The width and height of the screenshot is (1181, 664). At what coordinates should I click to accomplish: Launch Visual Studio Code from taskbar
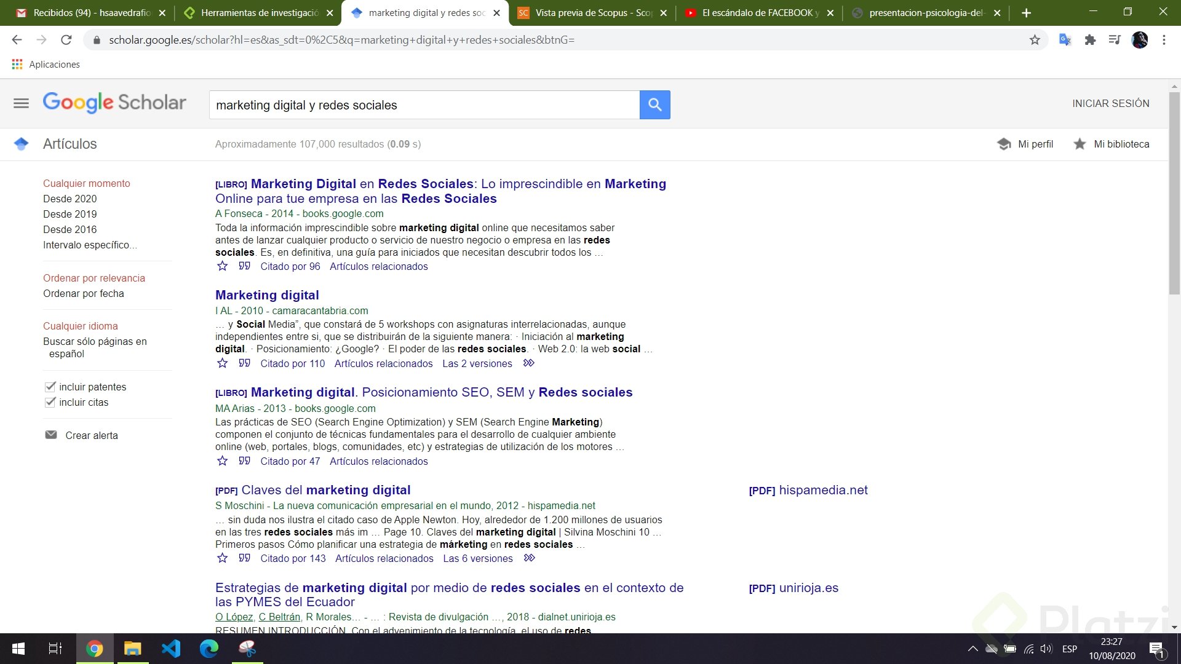point(171,649)
